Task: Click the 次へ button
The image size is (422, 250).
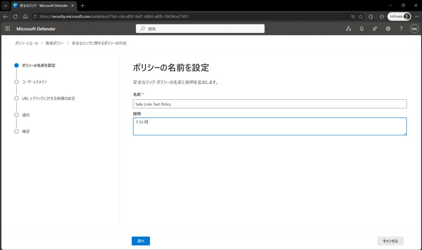Action: (141, 241)
